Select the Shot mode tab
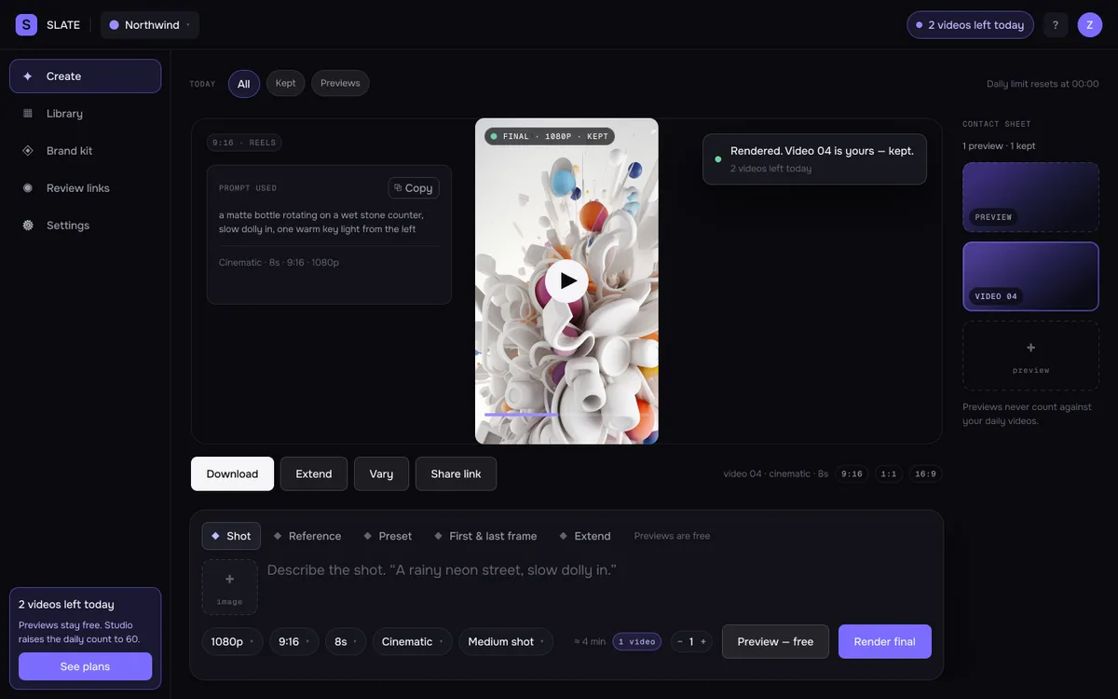 (231, 536)
